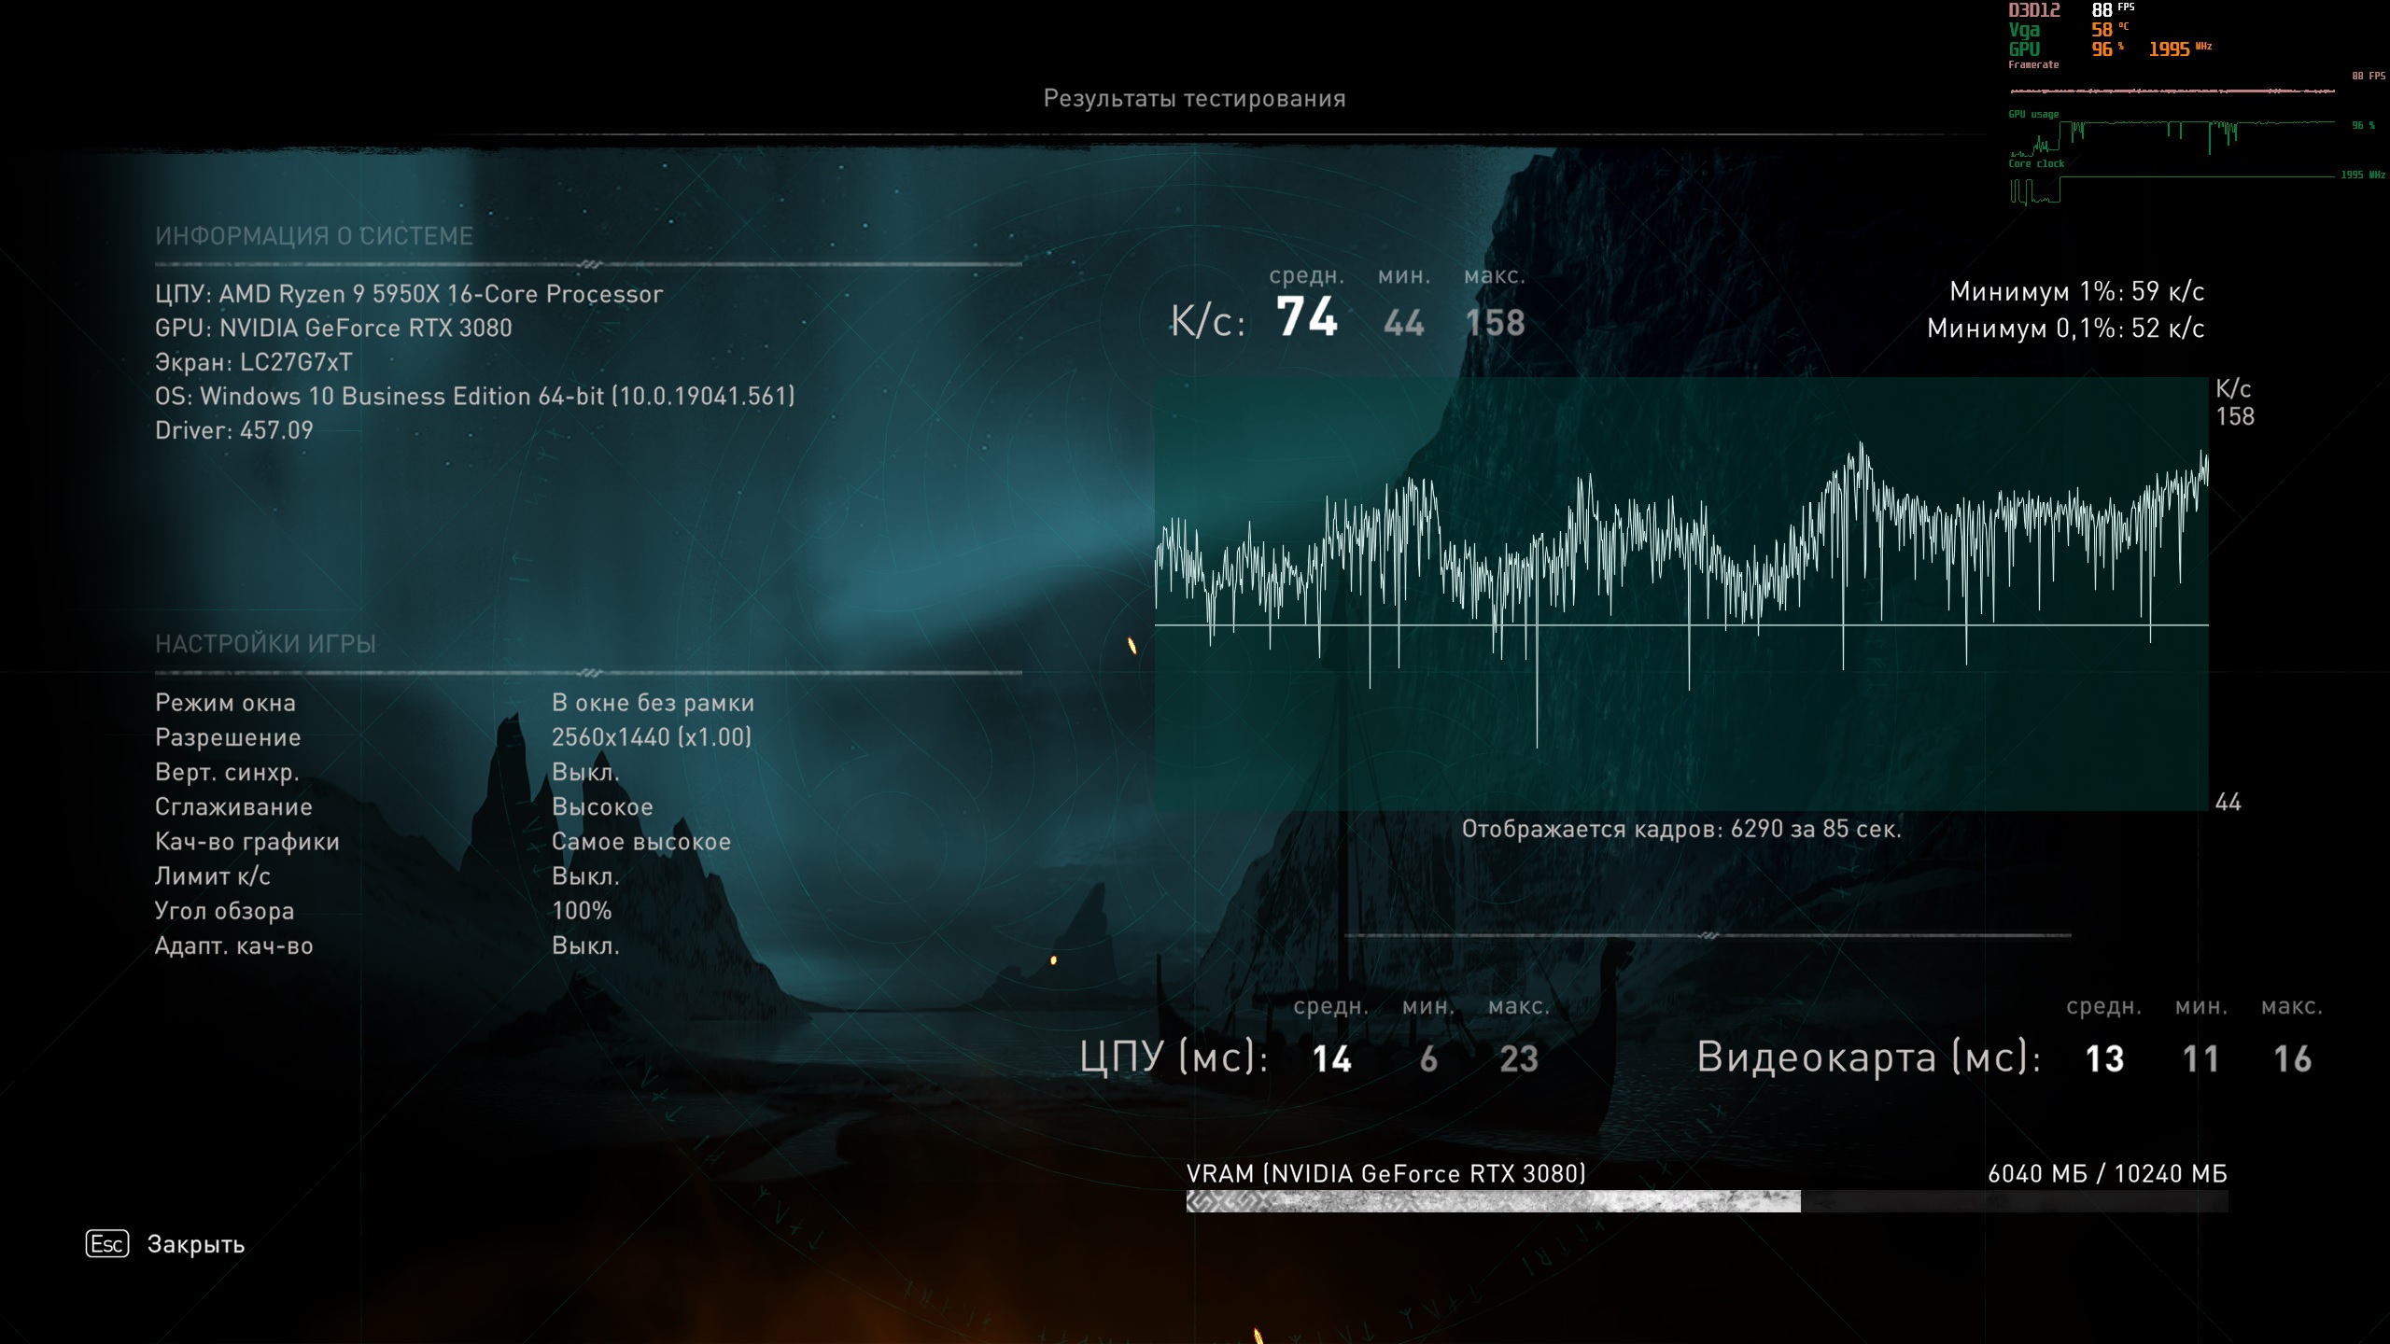The image size is (2390, 1344).
Task: Click the Настройки игры section header
Action: click(x=265, y=644)
